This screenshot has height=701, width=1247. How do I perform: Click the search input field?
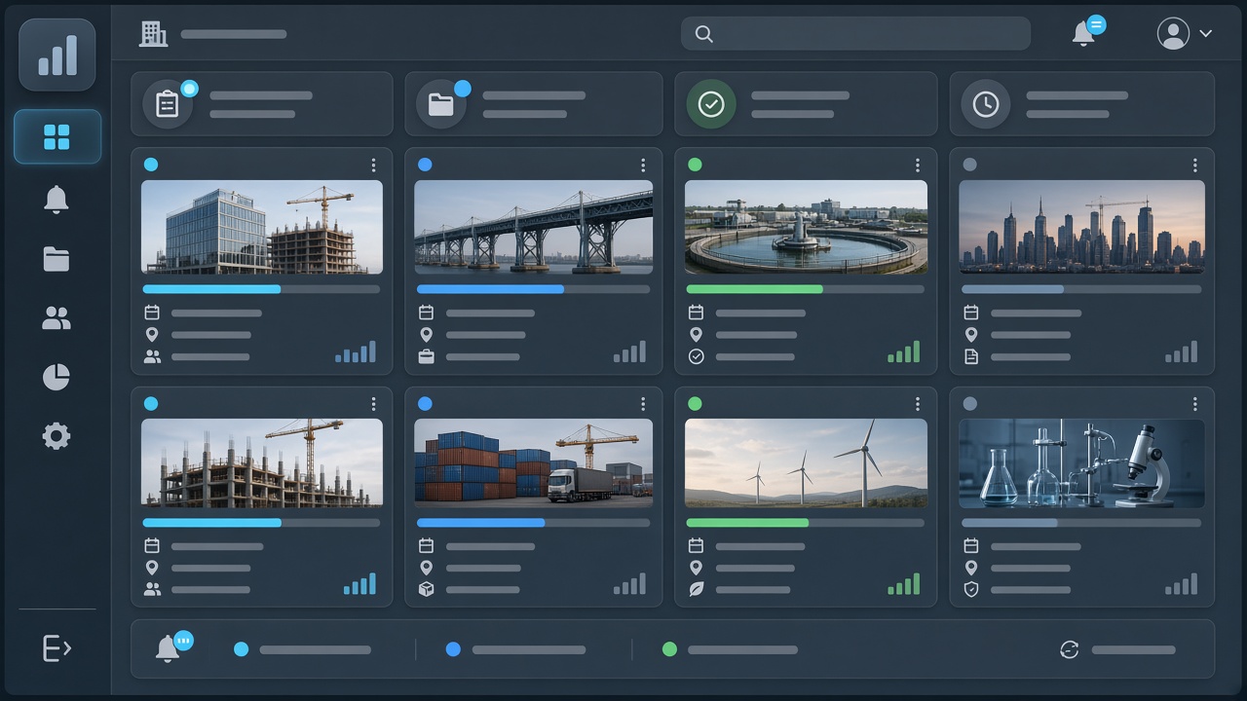point(855,34)
